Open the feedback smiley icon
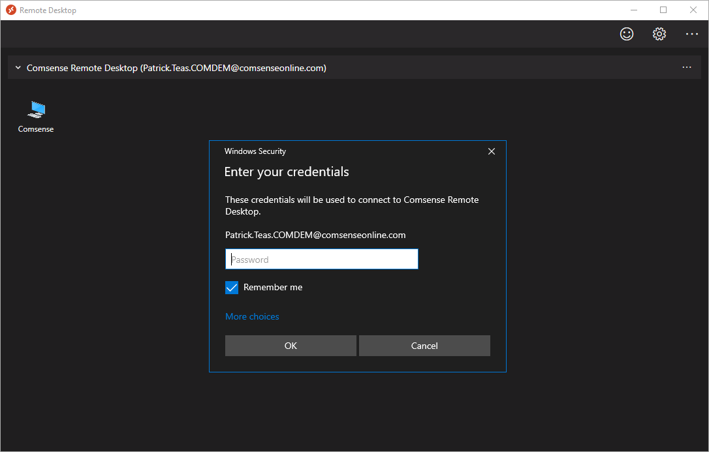 [x=627, y=34]
